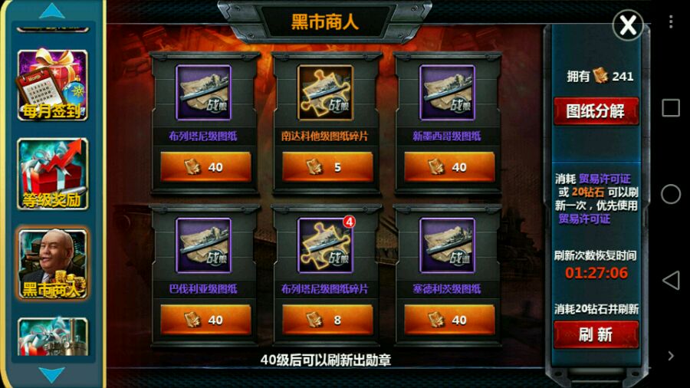
Task: Close the 黑市商人 window with X
Action: [628, 25]
